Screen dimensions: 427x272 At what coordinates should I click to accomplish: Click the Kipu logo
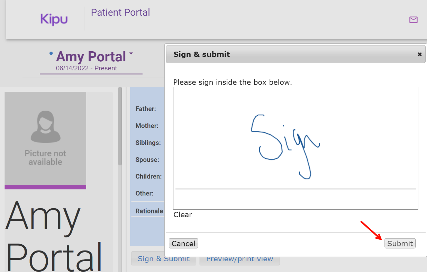(x=54, y=19)
